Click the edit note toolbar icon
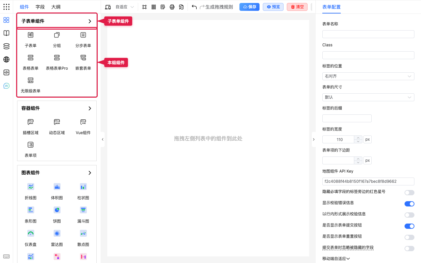This screenshot has height=263, width=421. [163, 7]
